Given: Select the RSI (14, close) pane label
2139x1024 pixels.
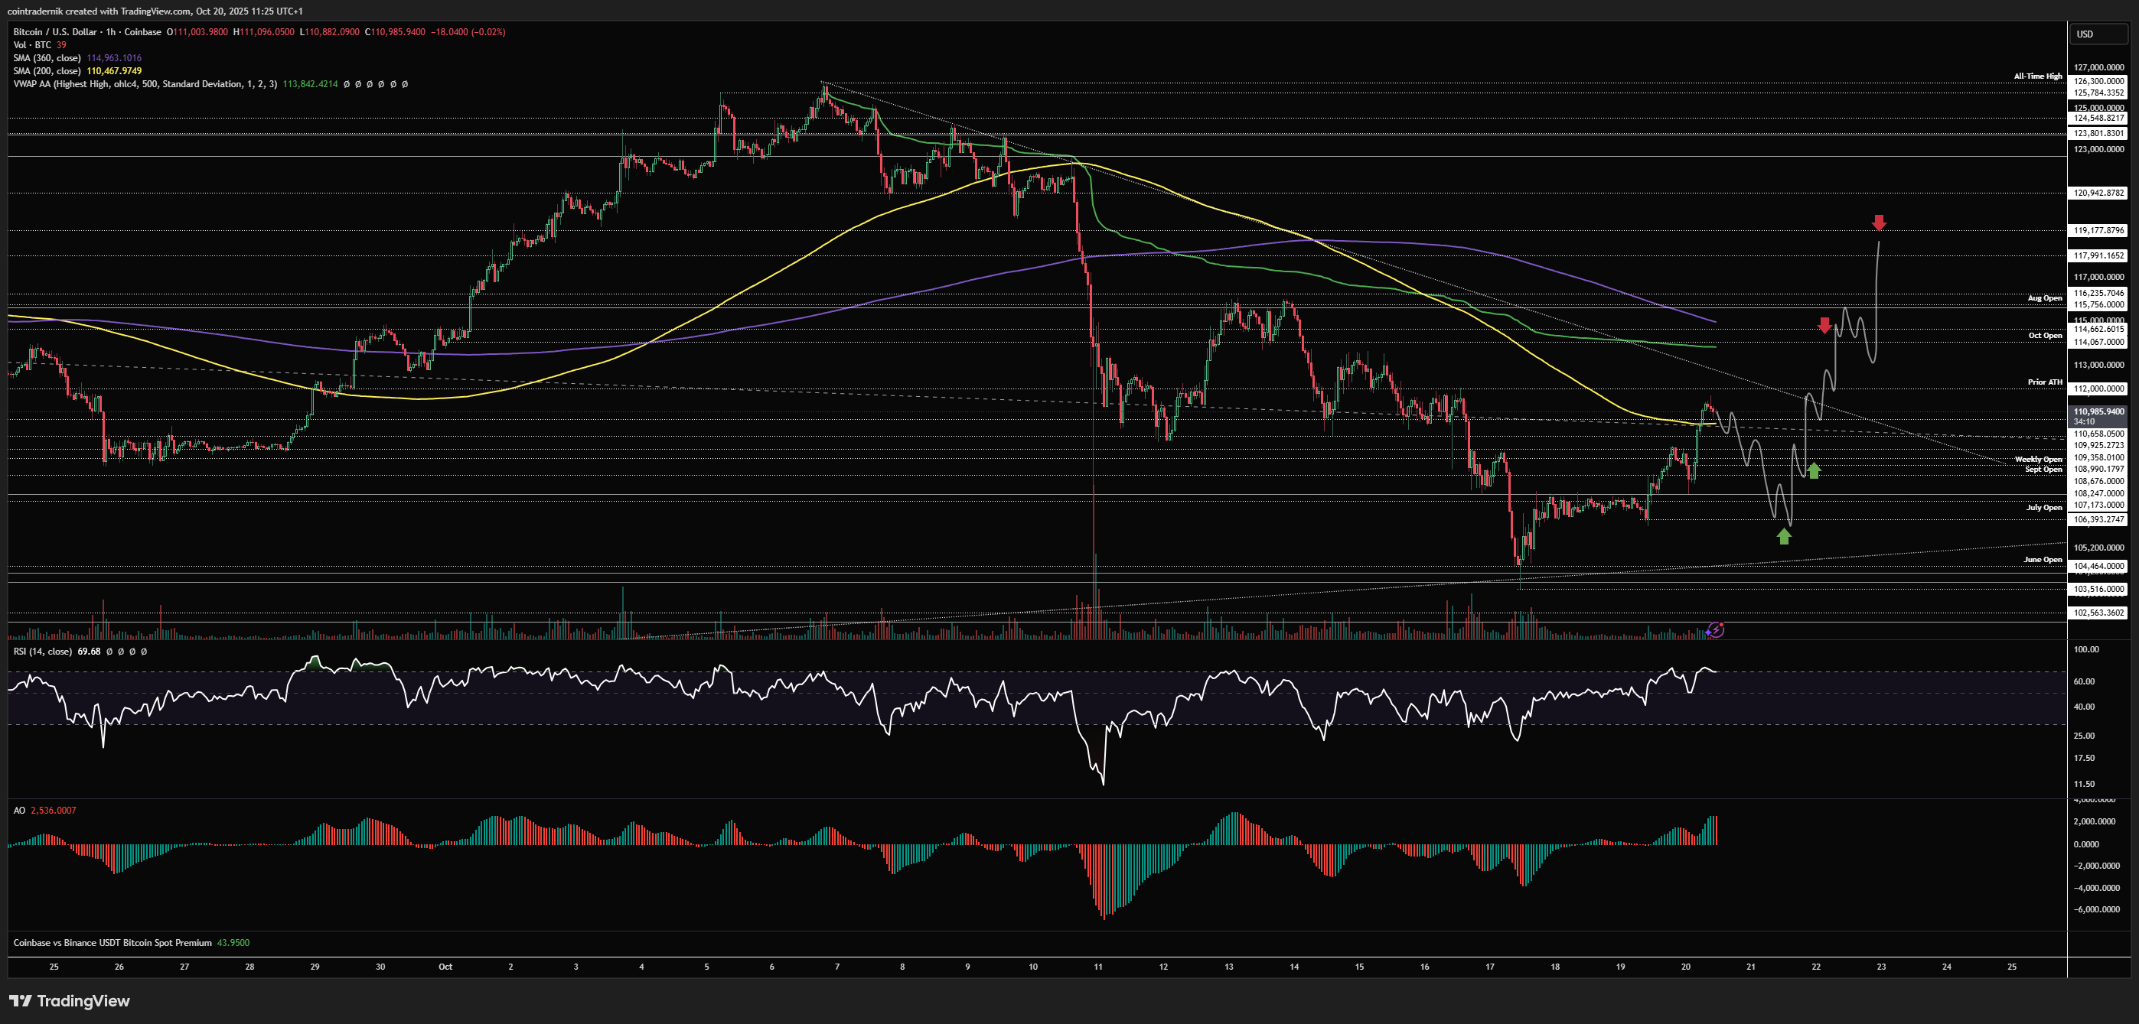Looking at the screenshot, I should 42,652.
